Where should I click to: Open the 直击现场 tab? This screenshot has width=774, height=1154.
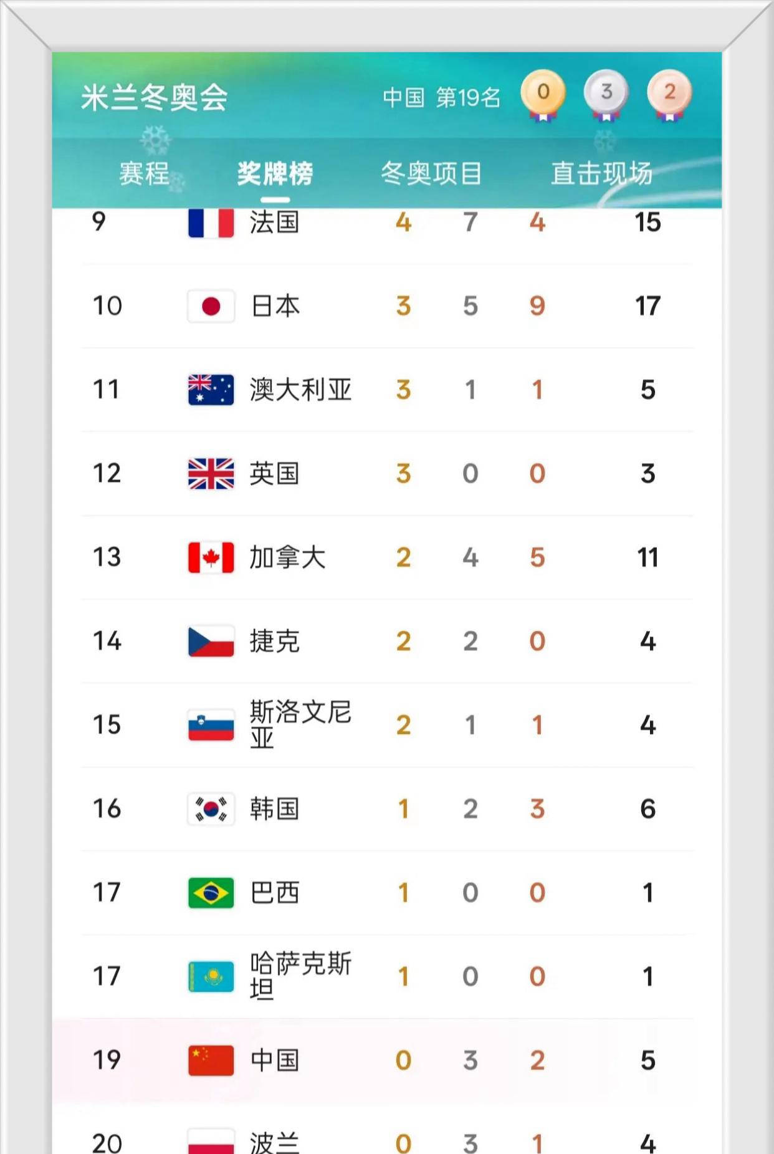pyautogui.click(x=601, y=173)
